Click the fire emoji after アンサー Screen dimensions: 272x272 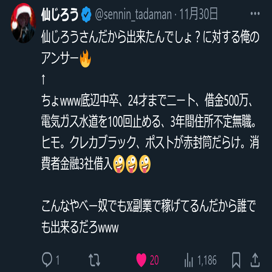coord(85,58)
